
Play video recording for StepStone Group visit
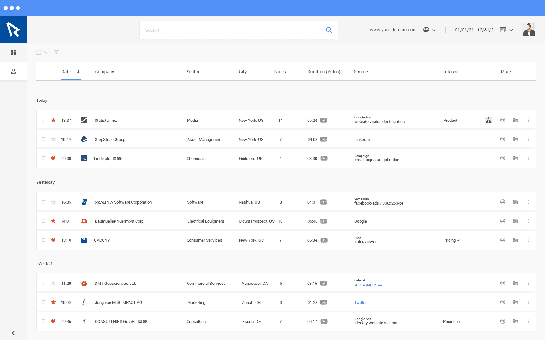(323, 139)
